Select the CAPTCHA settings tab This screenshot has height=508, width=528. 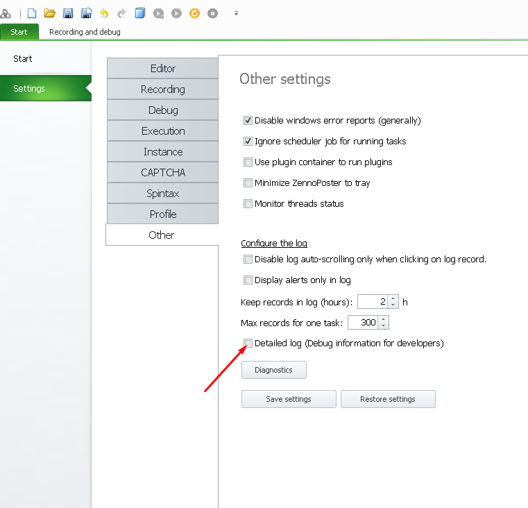[163, 173]
